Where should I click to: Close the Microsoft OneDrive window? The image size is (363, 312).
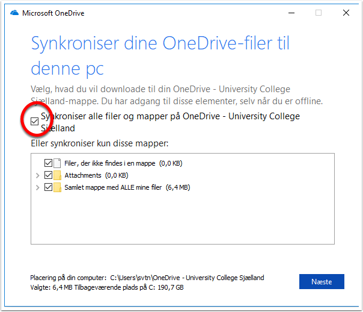(x=346, y=13)
